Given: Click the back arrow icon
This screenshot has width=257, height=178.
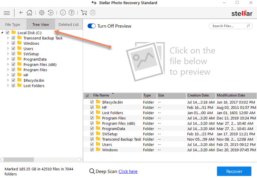Looking at the screenshot, I should coord(21,12).
